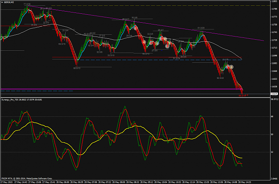
Task: Click the 11728 price scale label
Action: click(274, 40)
